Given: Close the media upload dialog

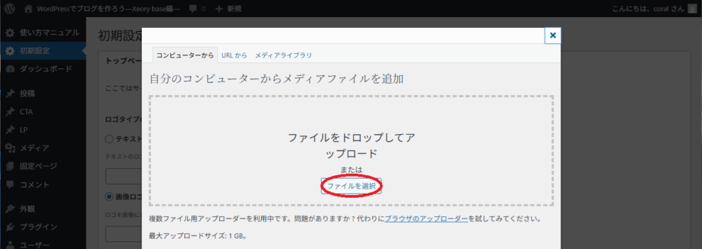Looking at the screenshot, I should point(553,36).
